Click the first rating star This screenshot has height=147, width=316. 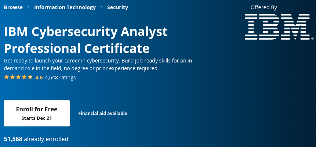(x=6, y=77)
